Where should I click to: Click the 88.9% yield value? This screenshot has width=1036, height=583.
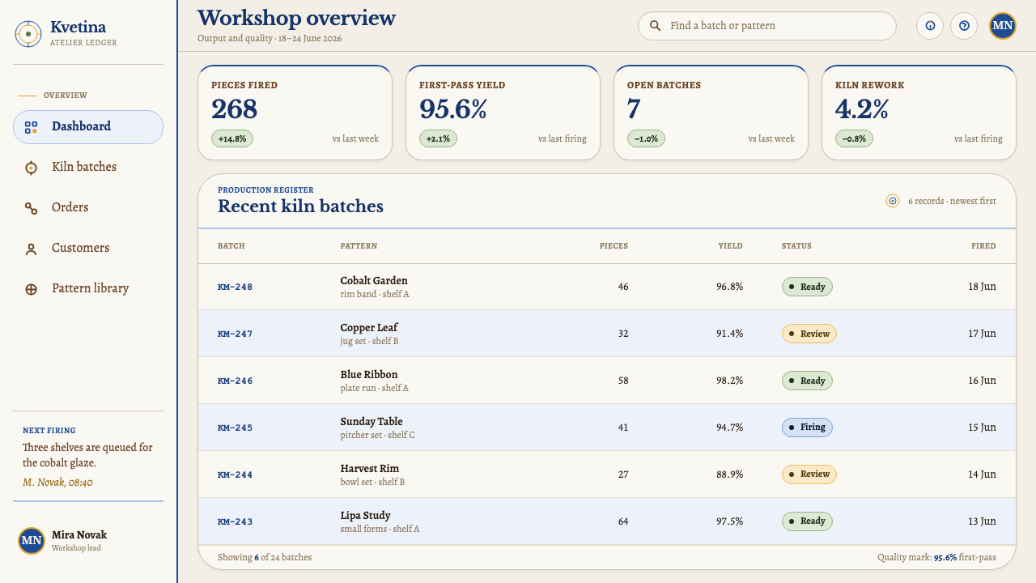coord(729,474)
